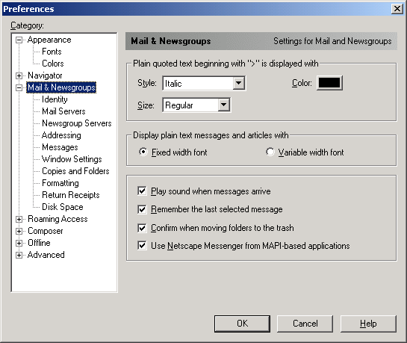
Task: Open Help for this dialog
Action: 368,324
